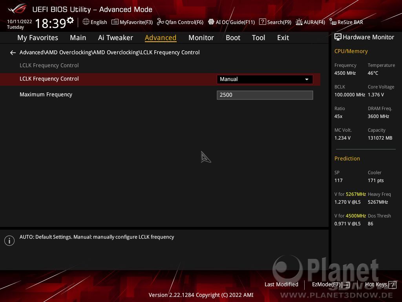402x302 pixels.
Task: Click the Hot Keys question mark icon
Action: pyautogui.click(x=392, y=285)
